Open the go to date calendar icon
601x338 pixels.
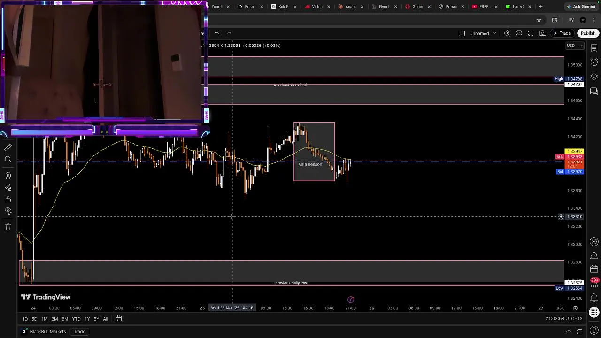[x=118, y=319]
